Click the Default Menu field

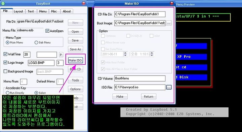(60, 81)
